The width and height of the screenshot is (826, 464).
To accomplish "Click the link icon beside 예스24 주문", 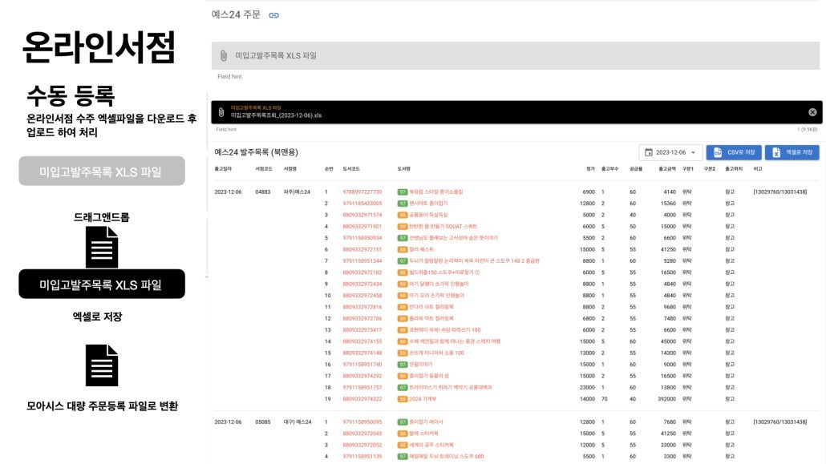I will 273,15.
